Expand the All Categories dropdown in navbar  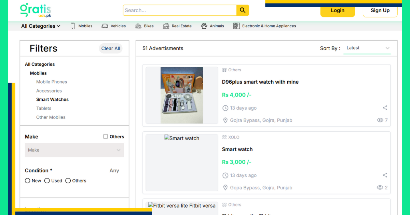41,26
